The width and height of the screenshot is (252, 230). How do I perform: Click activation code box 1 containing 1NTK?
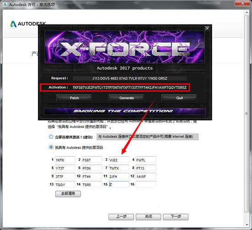pos(65,160)
